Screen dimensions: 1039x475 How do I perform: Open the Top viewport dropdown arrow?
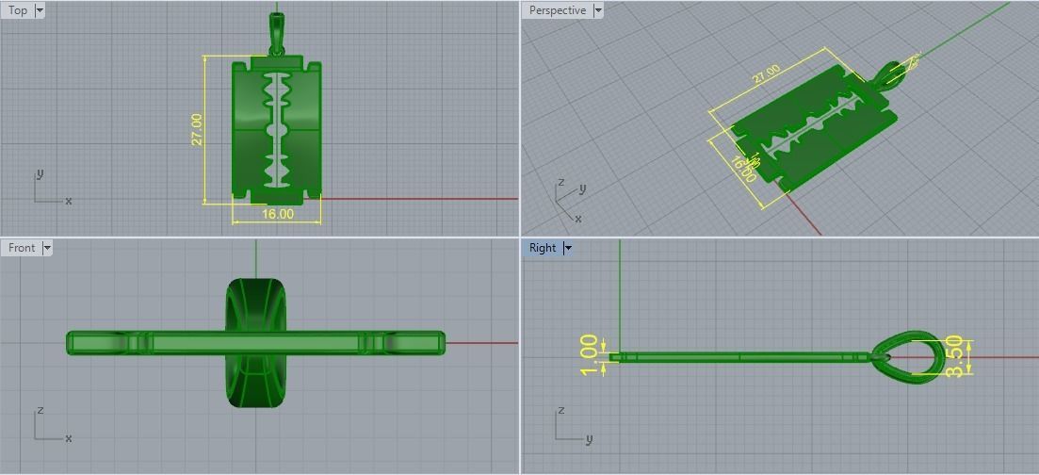(40, 10)
